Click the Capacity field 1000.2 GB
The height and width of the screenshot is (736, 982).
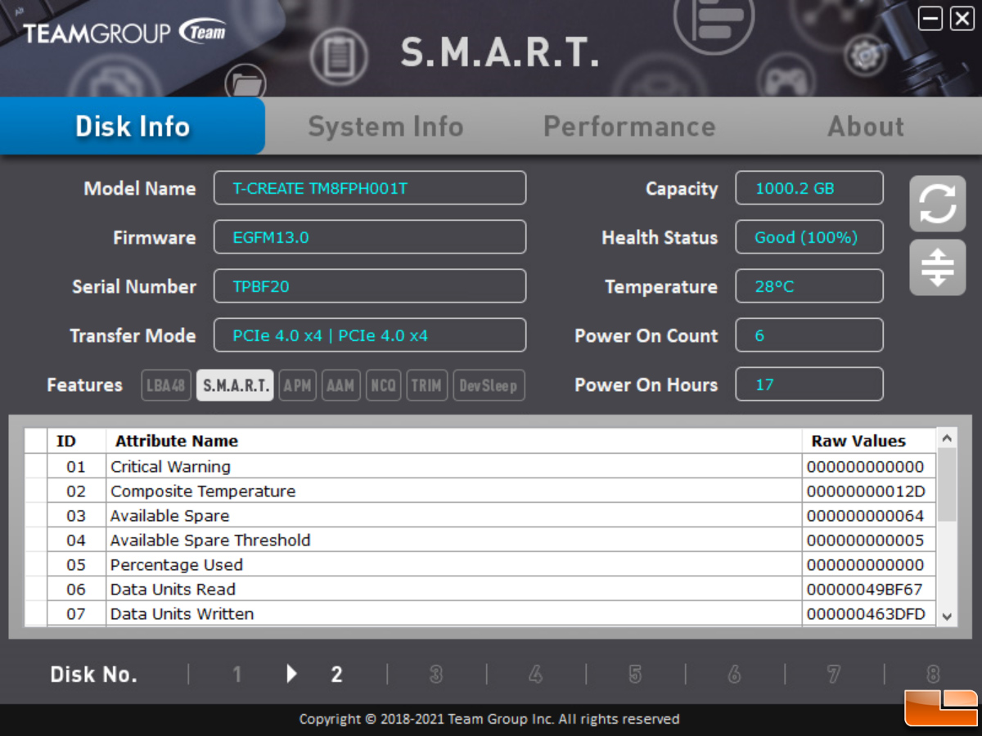coord(809,188)
